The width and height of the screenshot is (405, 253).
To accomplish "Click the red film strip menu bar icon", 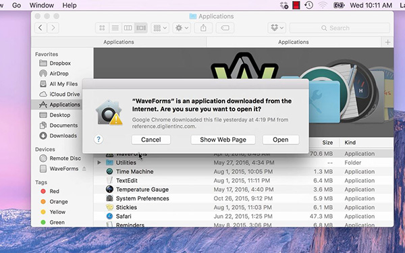I will tap(296, 5).
